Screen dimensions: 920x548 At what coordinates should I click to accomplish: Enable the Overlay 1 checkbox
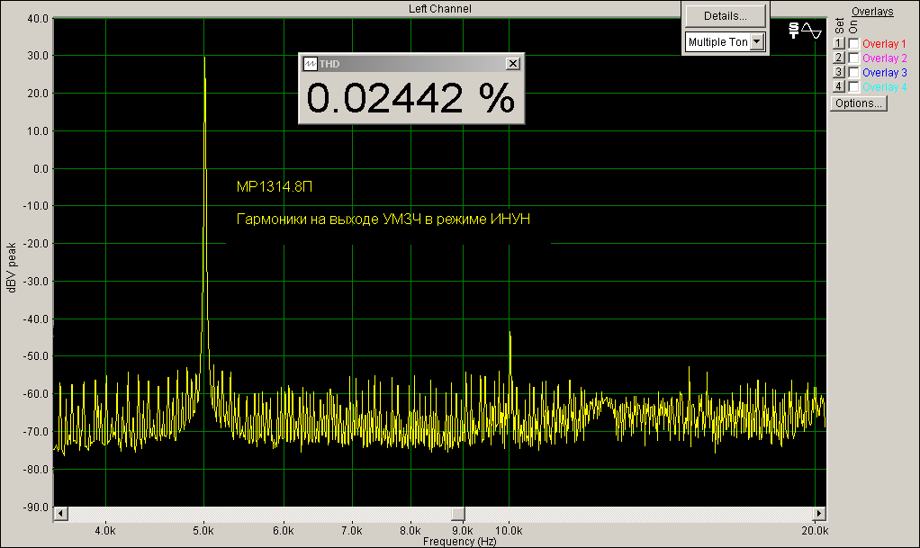pyautogui.click(x=853, y=43)
